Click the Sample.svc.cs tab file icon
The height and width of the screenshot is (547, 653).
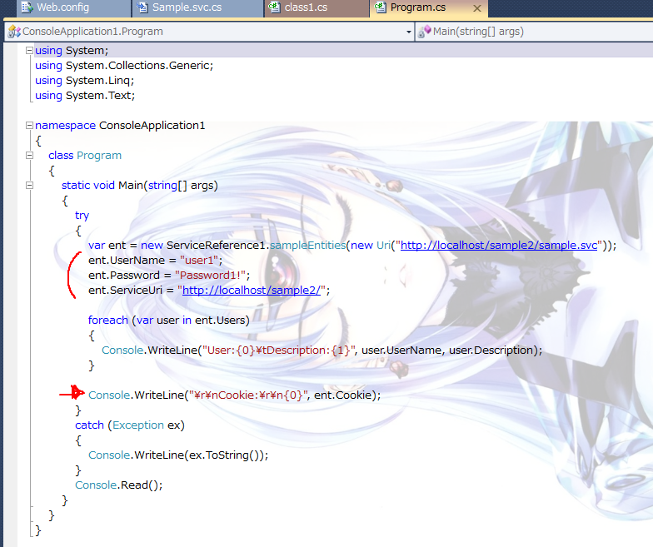pyautogui.click(x=143, y=8)
